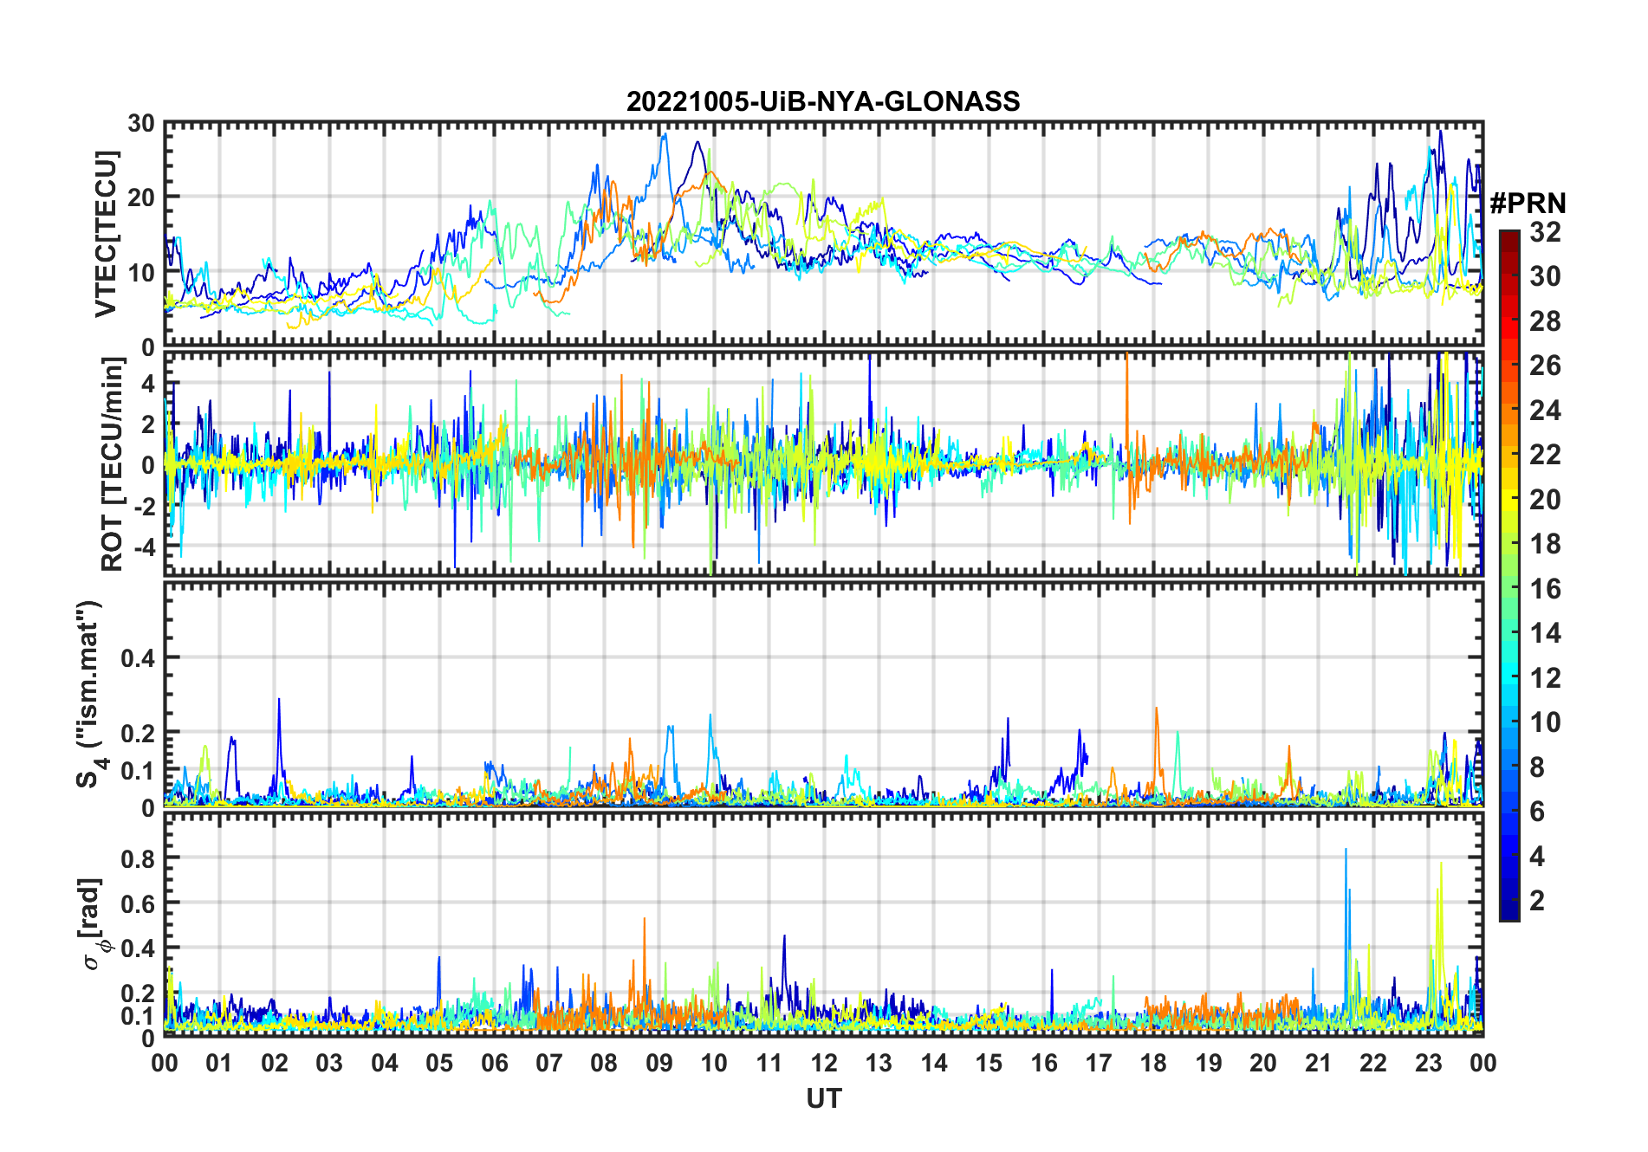Select colorbar tick label 30
Viewport: 1648px width, 1152px height.
1545,276
